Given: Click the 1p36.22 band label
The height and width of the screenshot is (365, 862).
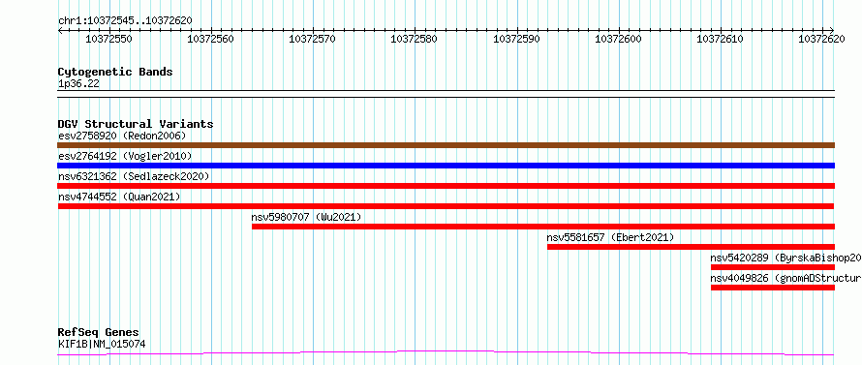Looking at the screenshot, I should pos(78,84).
